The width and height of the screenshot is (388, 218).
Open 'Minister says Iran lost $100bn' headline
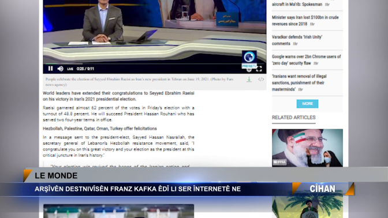305,21
